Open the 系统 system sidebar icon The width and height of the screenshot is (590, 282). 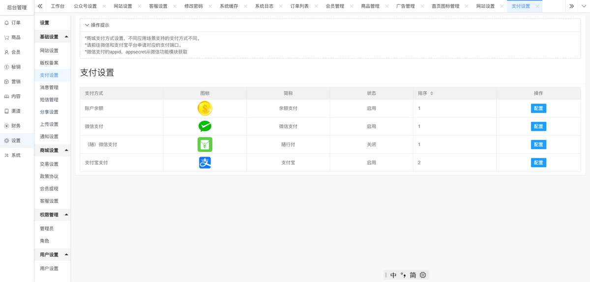(6, 155)
